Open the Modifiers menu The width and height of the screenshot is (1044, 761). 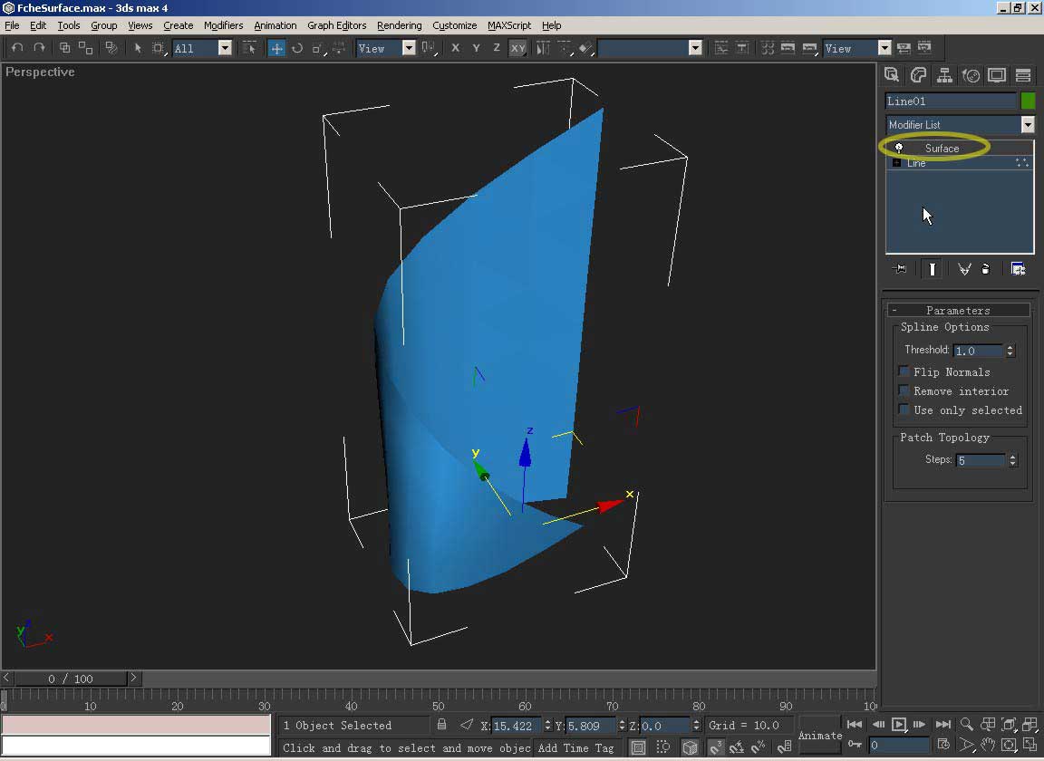tap(223, 25)
